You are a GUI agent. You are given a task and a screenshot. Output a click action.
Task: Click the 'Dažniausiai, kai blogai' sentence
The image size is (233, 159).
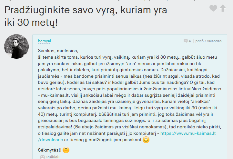click(184, 70)
